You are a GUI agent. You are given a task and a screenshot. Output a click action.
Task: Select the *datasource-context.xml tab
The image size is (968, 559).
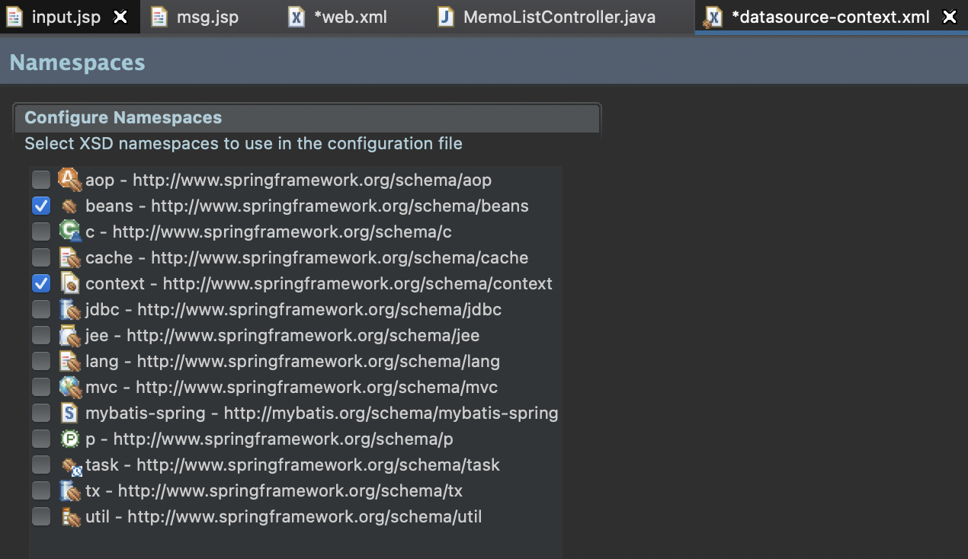pos(830,17)
